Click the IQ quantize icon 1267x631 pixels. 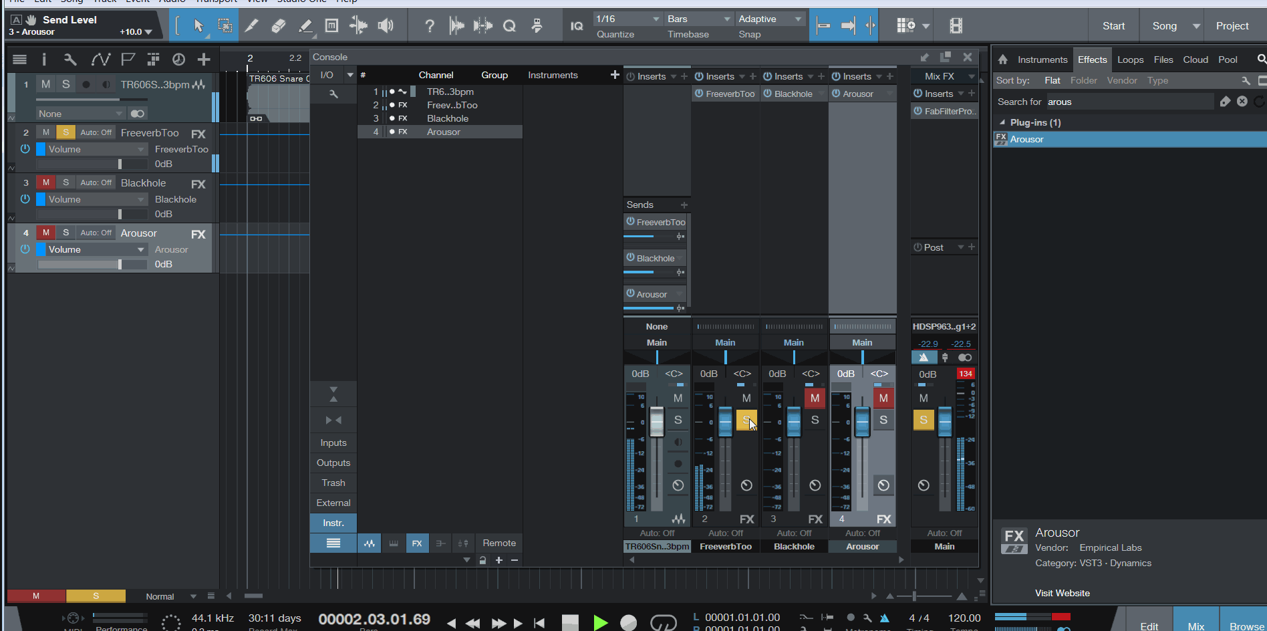(577, 26)
